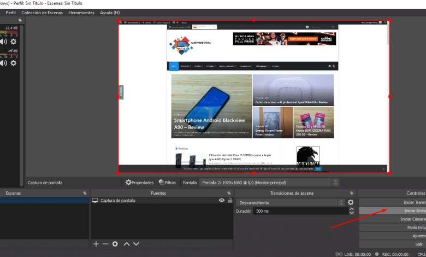Pop out the Transiciones de escena dock
426x257 pixels.
(352, 193)
